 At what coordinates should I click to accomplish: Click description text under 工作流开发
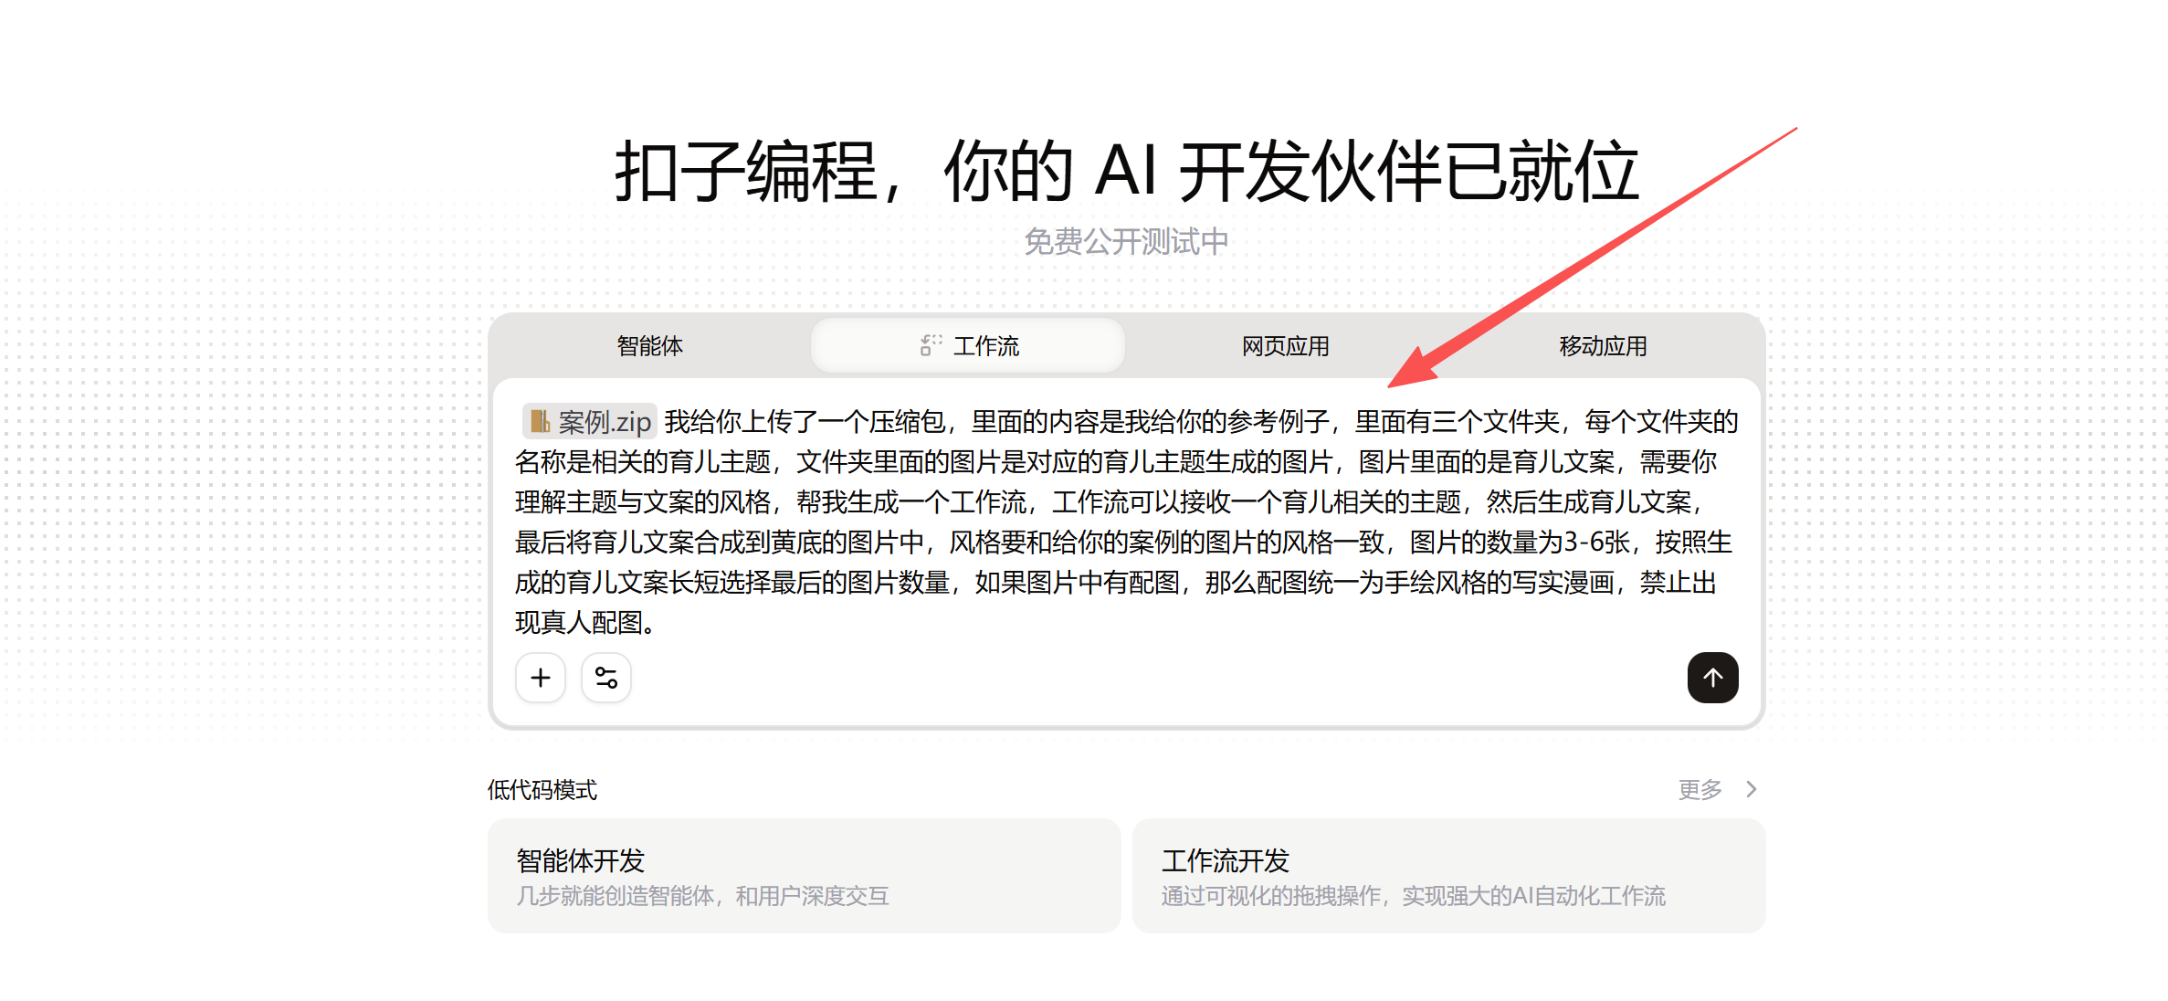pos(1413,896)
